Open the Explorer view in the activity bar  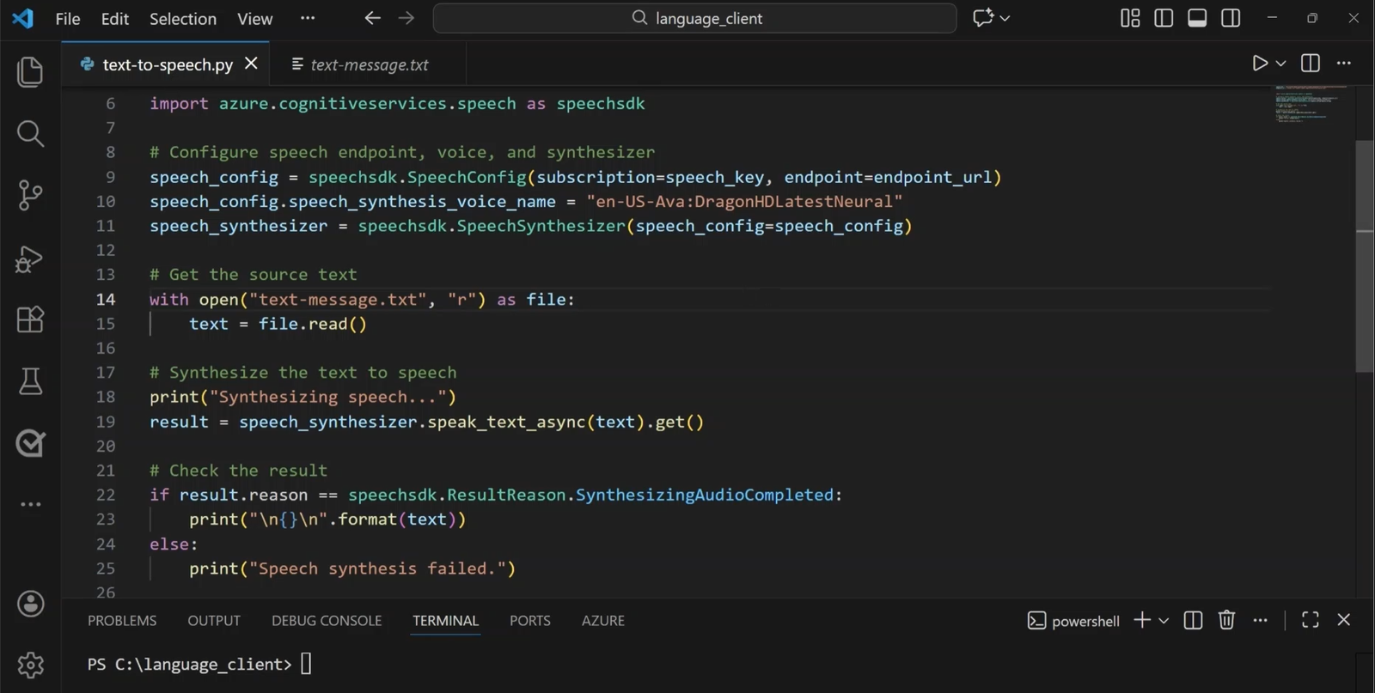30,71
